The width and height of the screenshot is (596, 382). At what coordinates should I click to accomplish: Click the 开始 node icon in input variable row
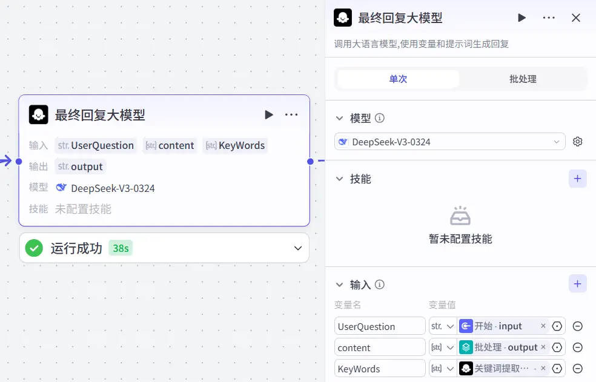pyautogui.click(x=466, y=326)
